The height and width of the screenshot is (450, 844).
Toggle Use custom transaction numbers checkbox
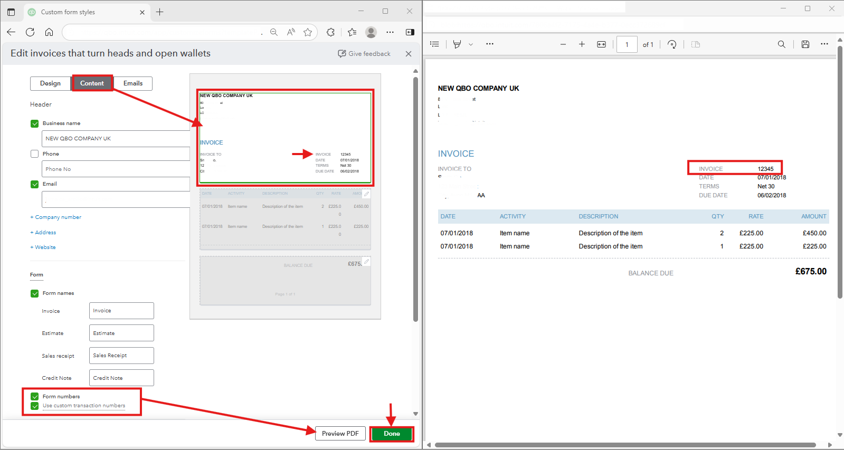(x=35, y=406)
